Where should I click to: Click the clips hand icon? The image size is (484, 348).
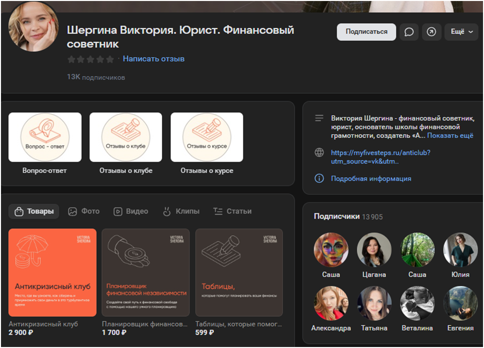[x=167, y=212]
